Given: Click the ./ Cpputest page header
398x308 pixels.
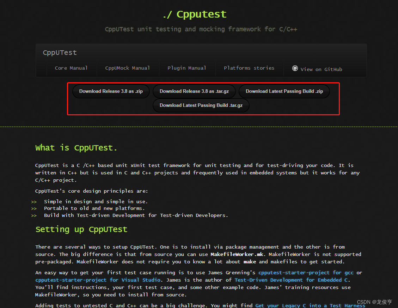Looking at the screenshot, I should (x=195, y=14).
